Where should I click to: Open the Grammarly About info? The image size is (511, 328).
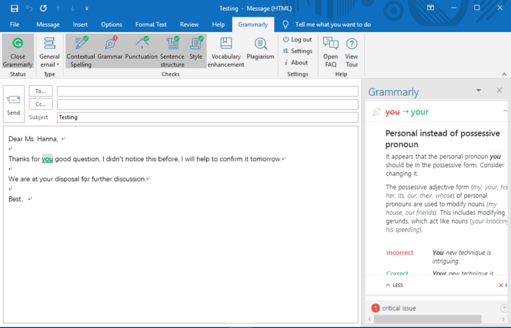pos(296,63)
